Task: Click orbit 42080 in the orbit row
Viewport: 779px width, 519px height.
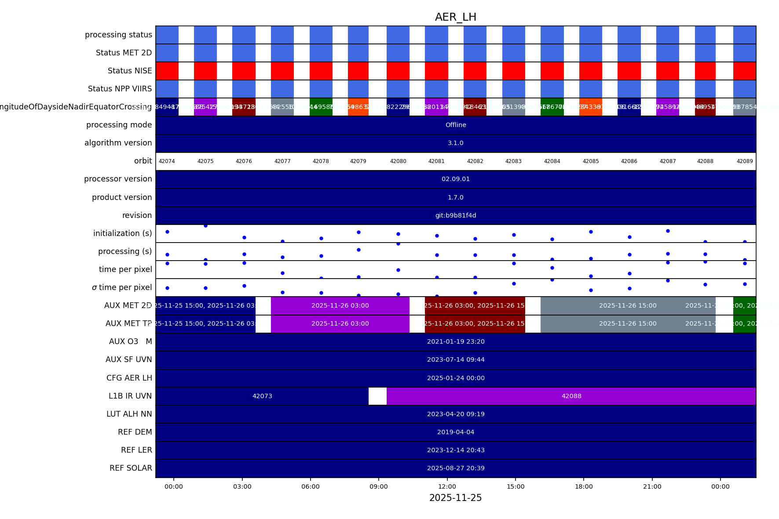Action: pos(398,161)
